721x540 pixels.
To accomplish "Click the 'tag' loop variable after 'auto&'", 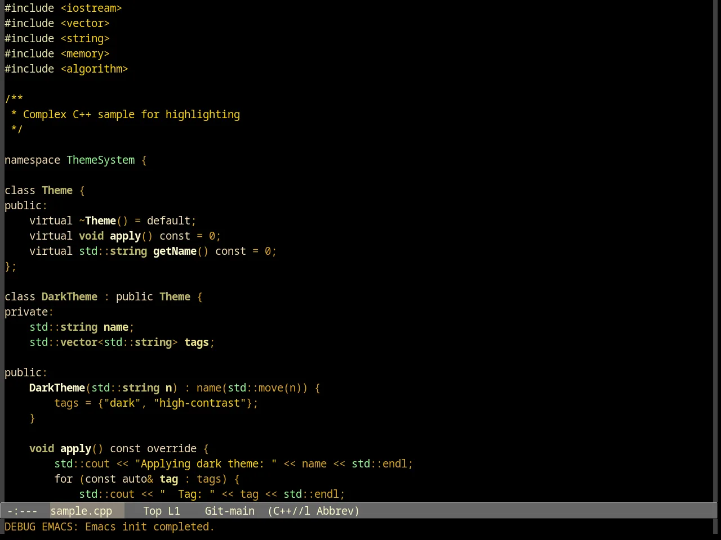I will pos(168,479).
